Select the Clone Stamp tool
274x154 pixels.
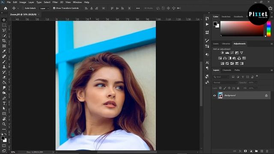click(4, 67)
